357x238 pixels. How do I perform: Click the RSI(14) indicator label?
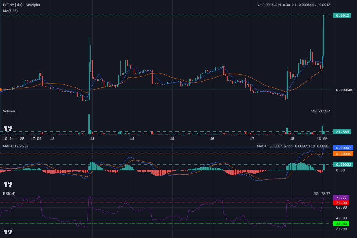9,194
